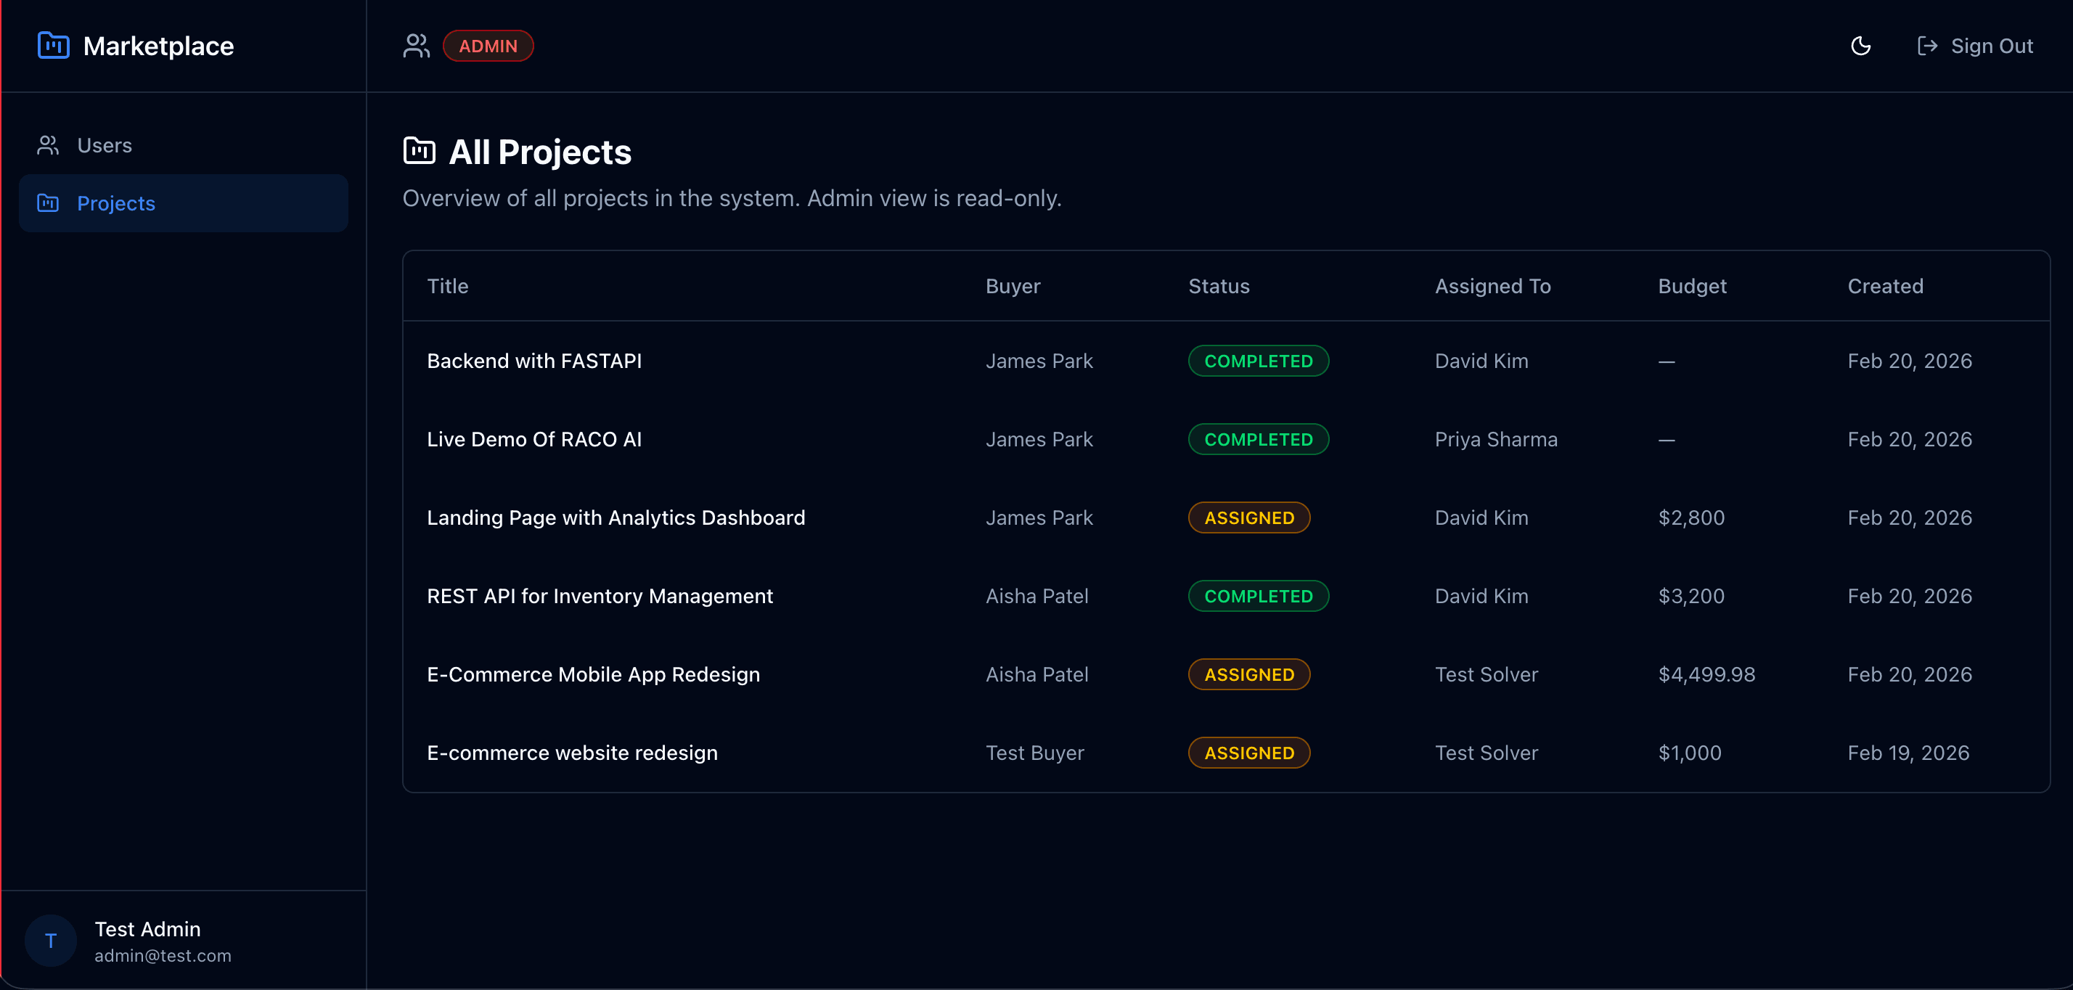Sort projects by the Created column header
The image size is (2073, 990).
[1885, 286]
